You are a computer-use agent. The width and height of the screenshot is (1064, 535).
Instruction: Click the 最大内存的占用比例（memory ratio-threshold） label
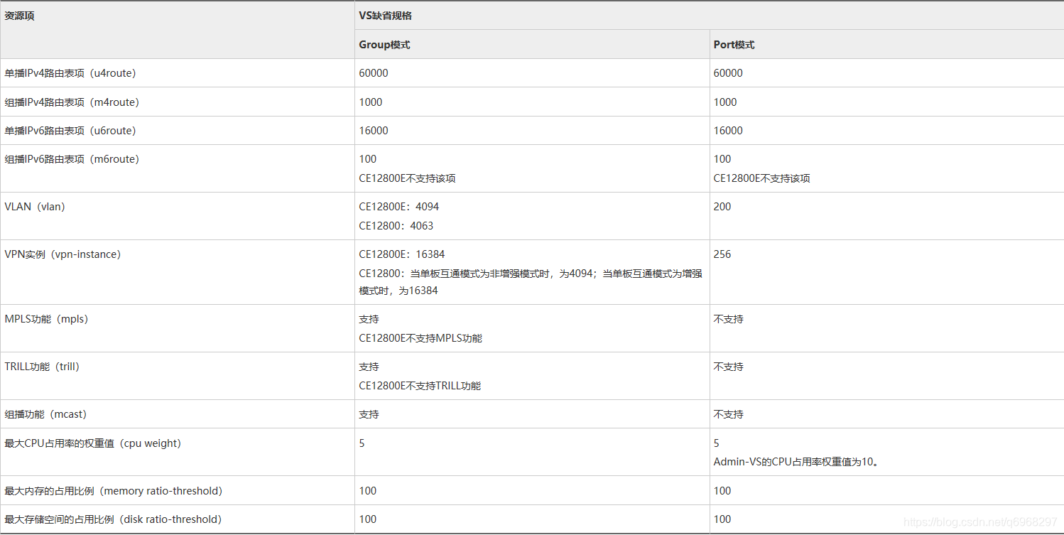point(114,491)
